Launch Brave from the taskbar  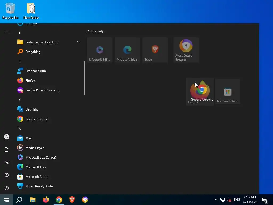coord(72,200)
